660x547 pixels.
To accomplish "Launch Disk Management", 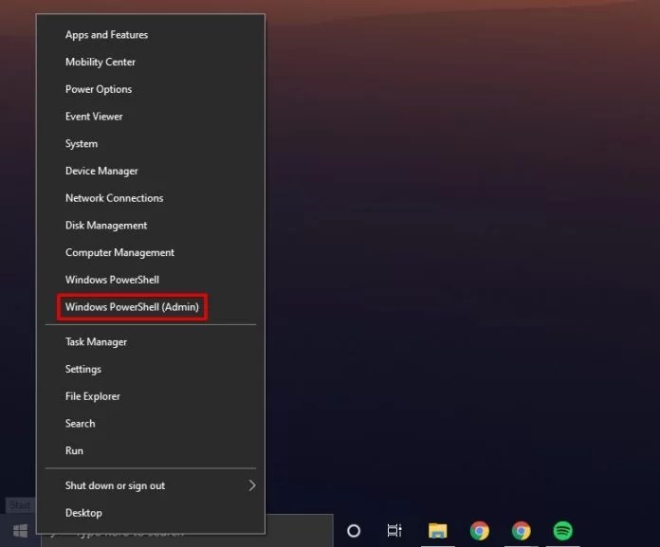I will point(151,226).
